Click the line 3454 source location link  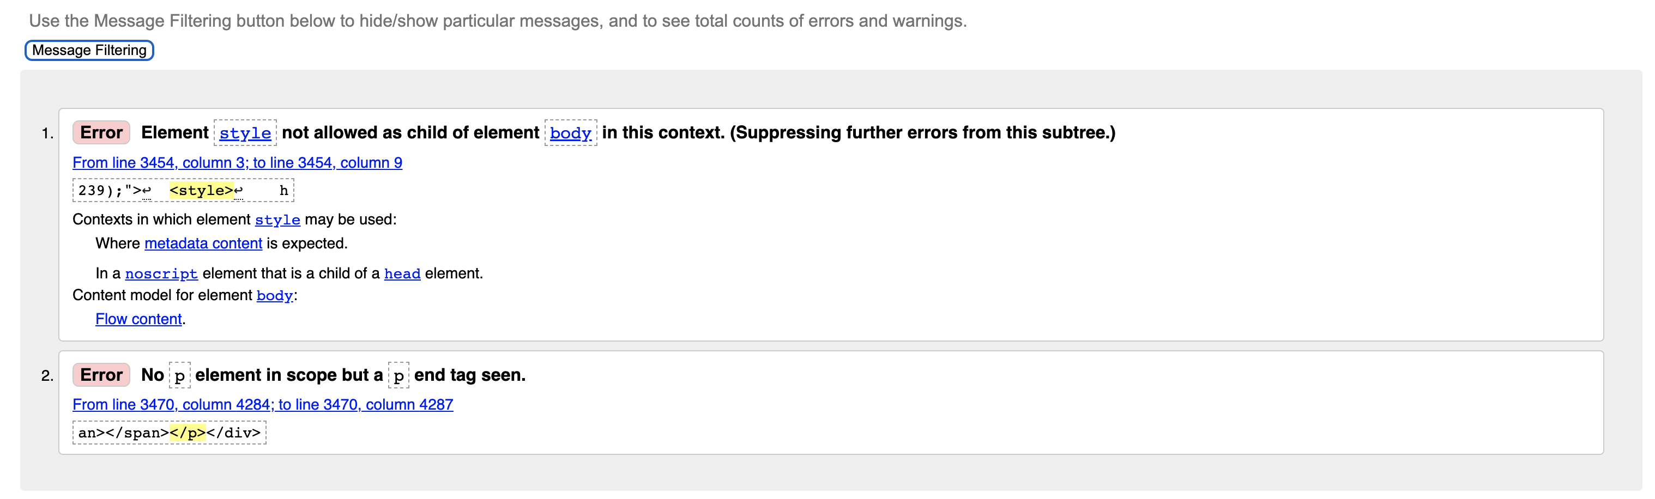(237, 162)
